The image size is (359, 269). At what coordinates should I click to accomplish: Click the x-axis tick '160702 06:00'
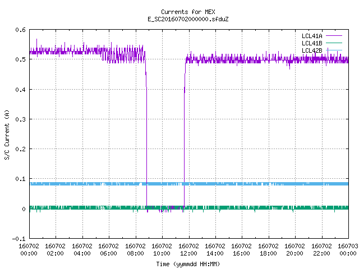[108, 250]
